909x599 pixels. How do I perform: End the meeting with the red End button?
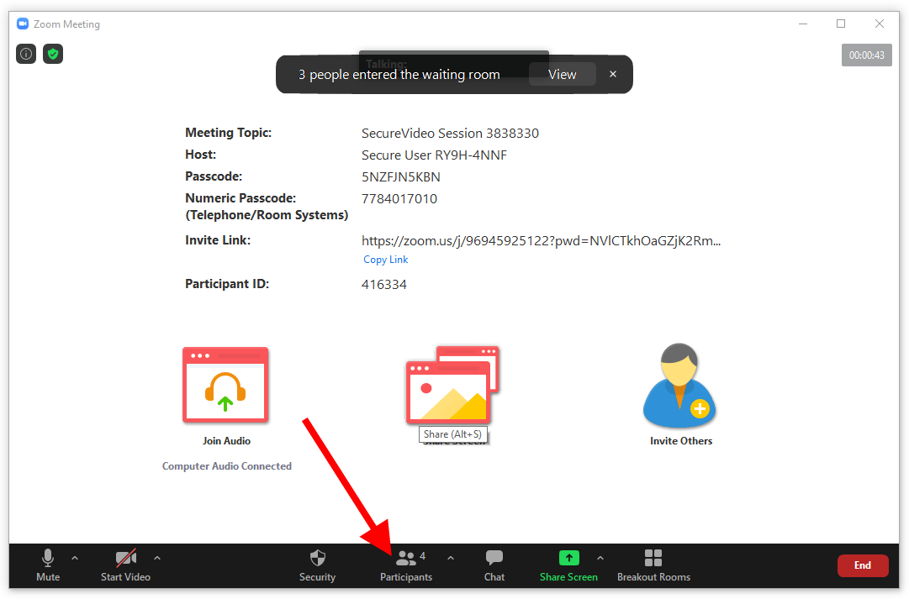click(x=863, y=565)
